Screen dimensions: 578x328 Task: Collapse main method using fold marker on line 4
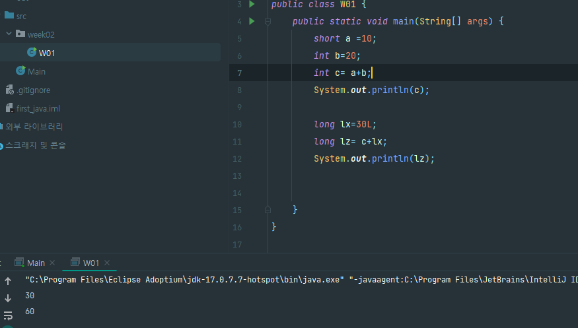point(268,22)
